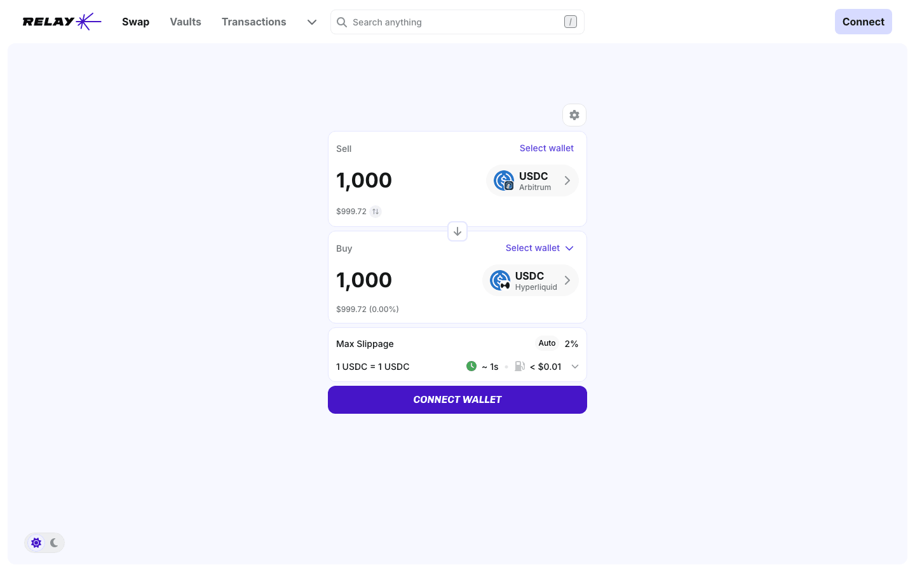915x572 pixels.
Task: Click the USDC Arbitrum token icon
Action: point(504,180)
